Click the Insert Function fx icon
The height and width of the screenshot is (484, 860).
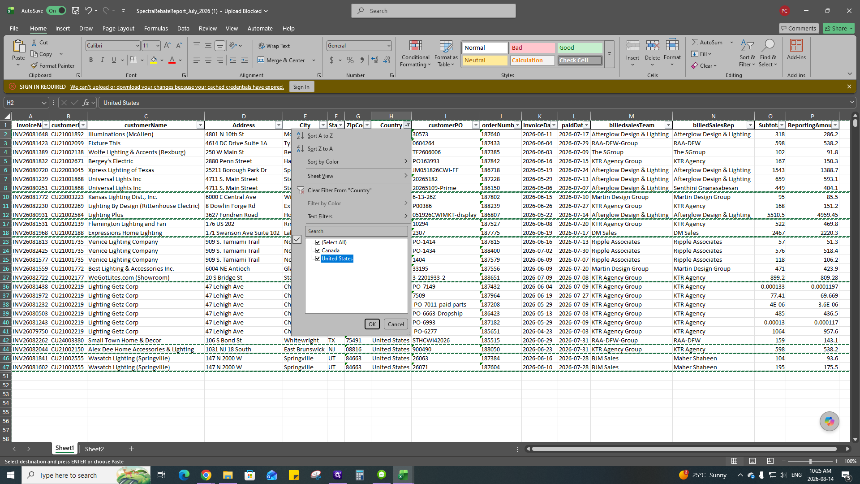click(x=86, y=103)
